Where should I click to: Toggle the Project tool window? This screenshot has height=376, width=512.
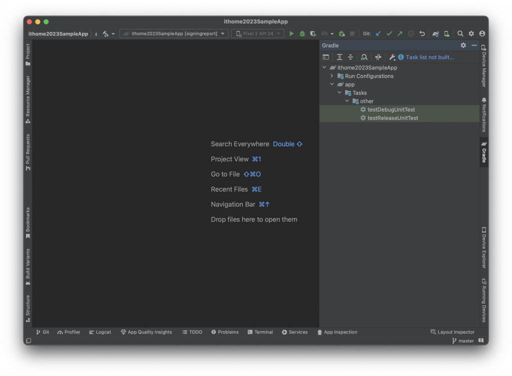(28, 54)
